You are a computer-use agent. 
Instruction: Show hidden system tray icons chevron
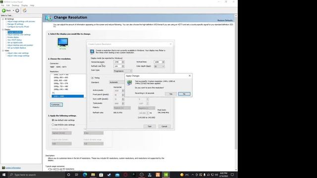tap(193, 175)
